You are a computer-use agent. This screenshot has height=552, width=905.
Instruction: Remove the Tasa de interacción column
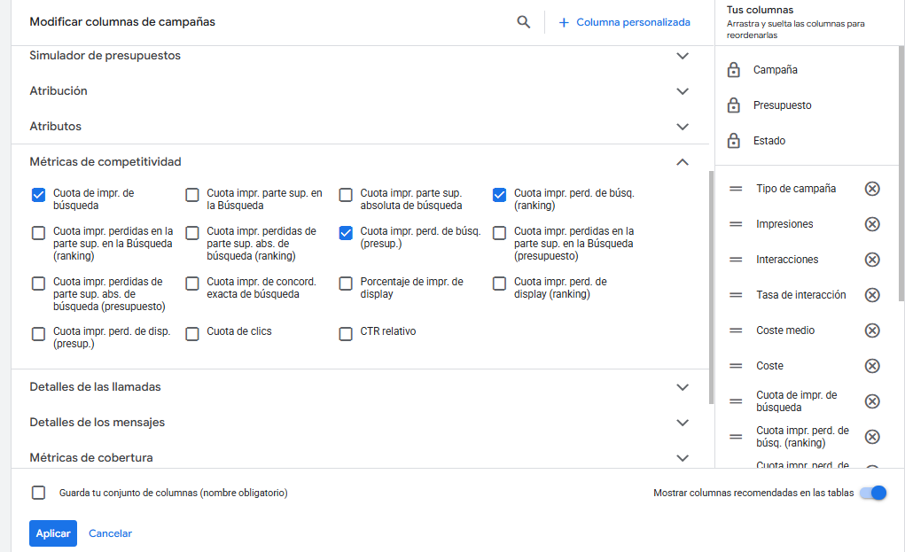tap(872, 295)
